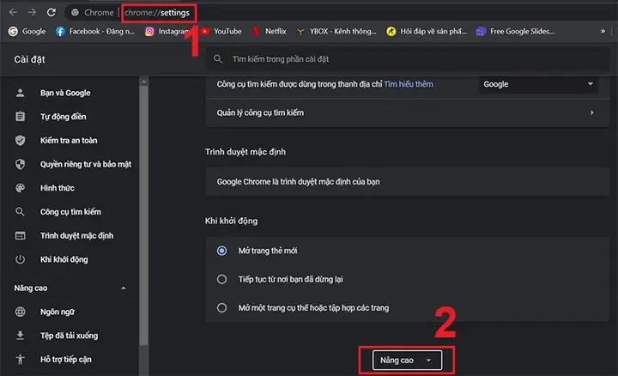Expand the Nâng cao button at bottom
The image size is (618, 376).
point(407,361)
